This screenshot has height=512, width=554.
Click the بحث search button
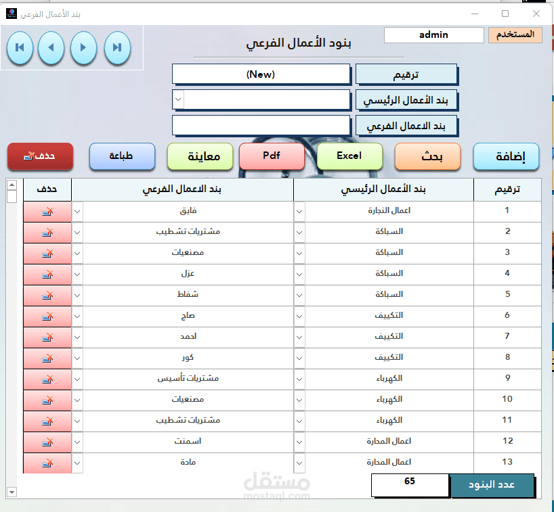click(x=428, y=156)
